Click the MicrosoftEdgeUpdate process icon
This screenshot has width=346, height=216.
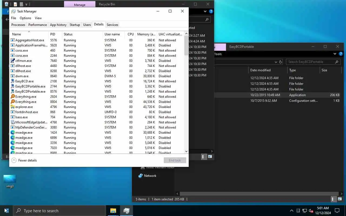(x=13, y=122)
